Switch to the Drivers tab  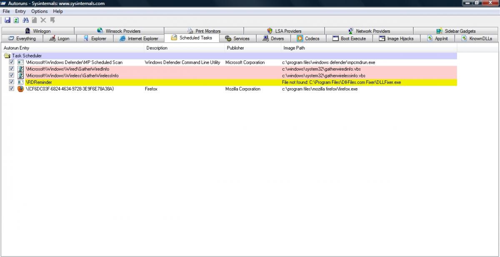(273, 38)
